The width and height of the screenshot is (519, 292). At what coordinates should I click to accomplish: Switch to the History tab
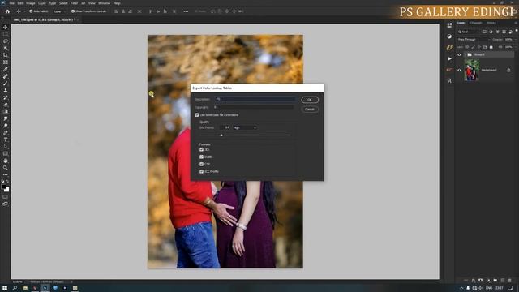[x=491, y=23]
